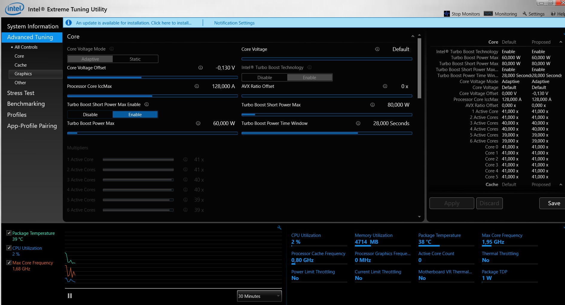Click the Apply button

click(x=452, y=203)
